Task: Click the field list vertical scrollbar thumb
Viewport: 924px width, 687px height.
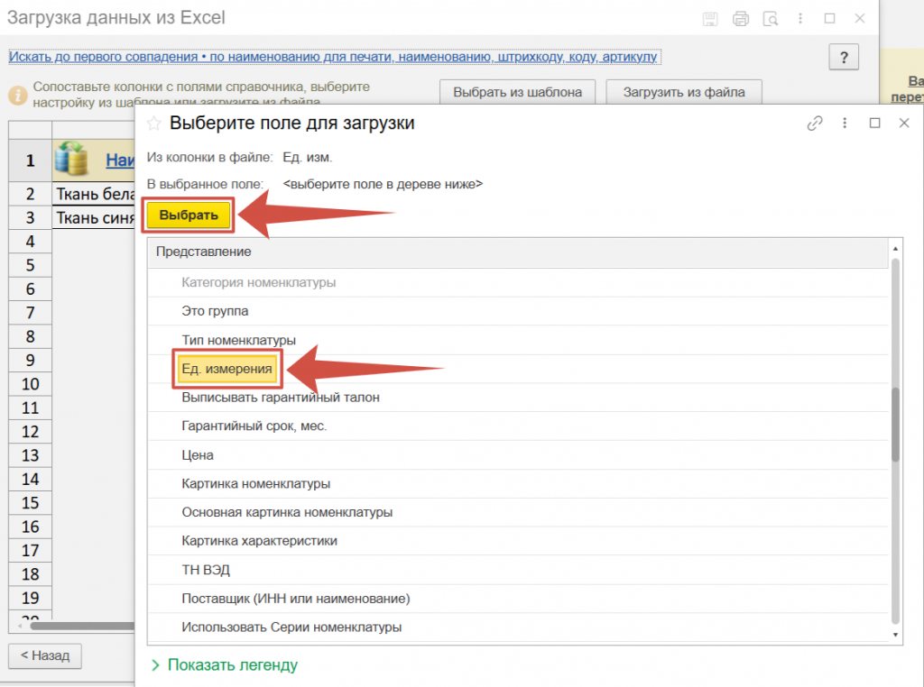Action: click(895, 424)
